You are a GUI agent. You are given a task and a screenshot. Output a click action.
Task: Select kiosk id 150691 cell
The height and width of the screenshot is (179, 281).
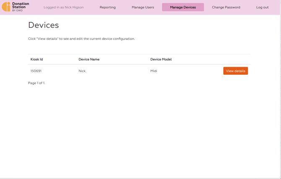tap(36, 71)
